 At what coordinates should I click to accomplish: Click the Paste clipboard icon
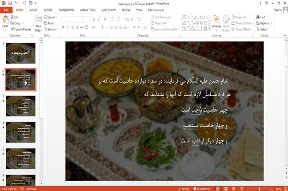pos(5,20)
